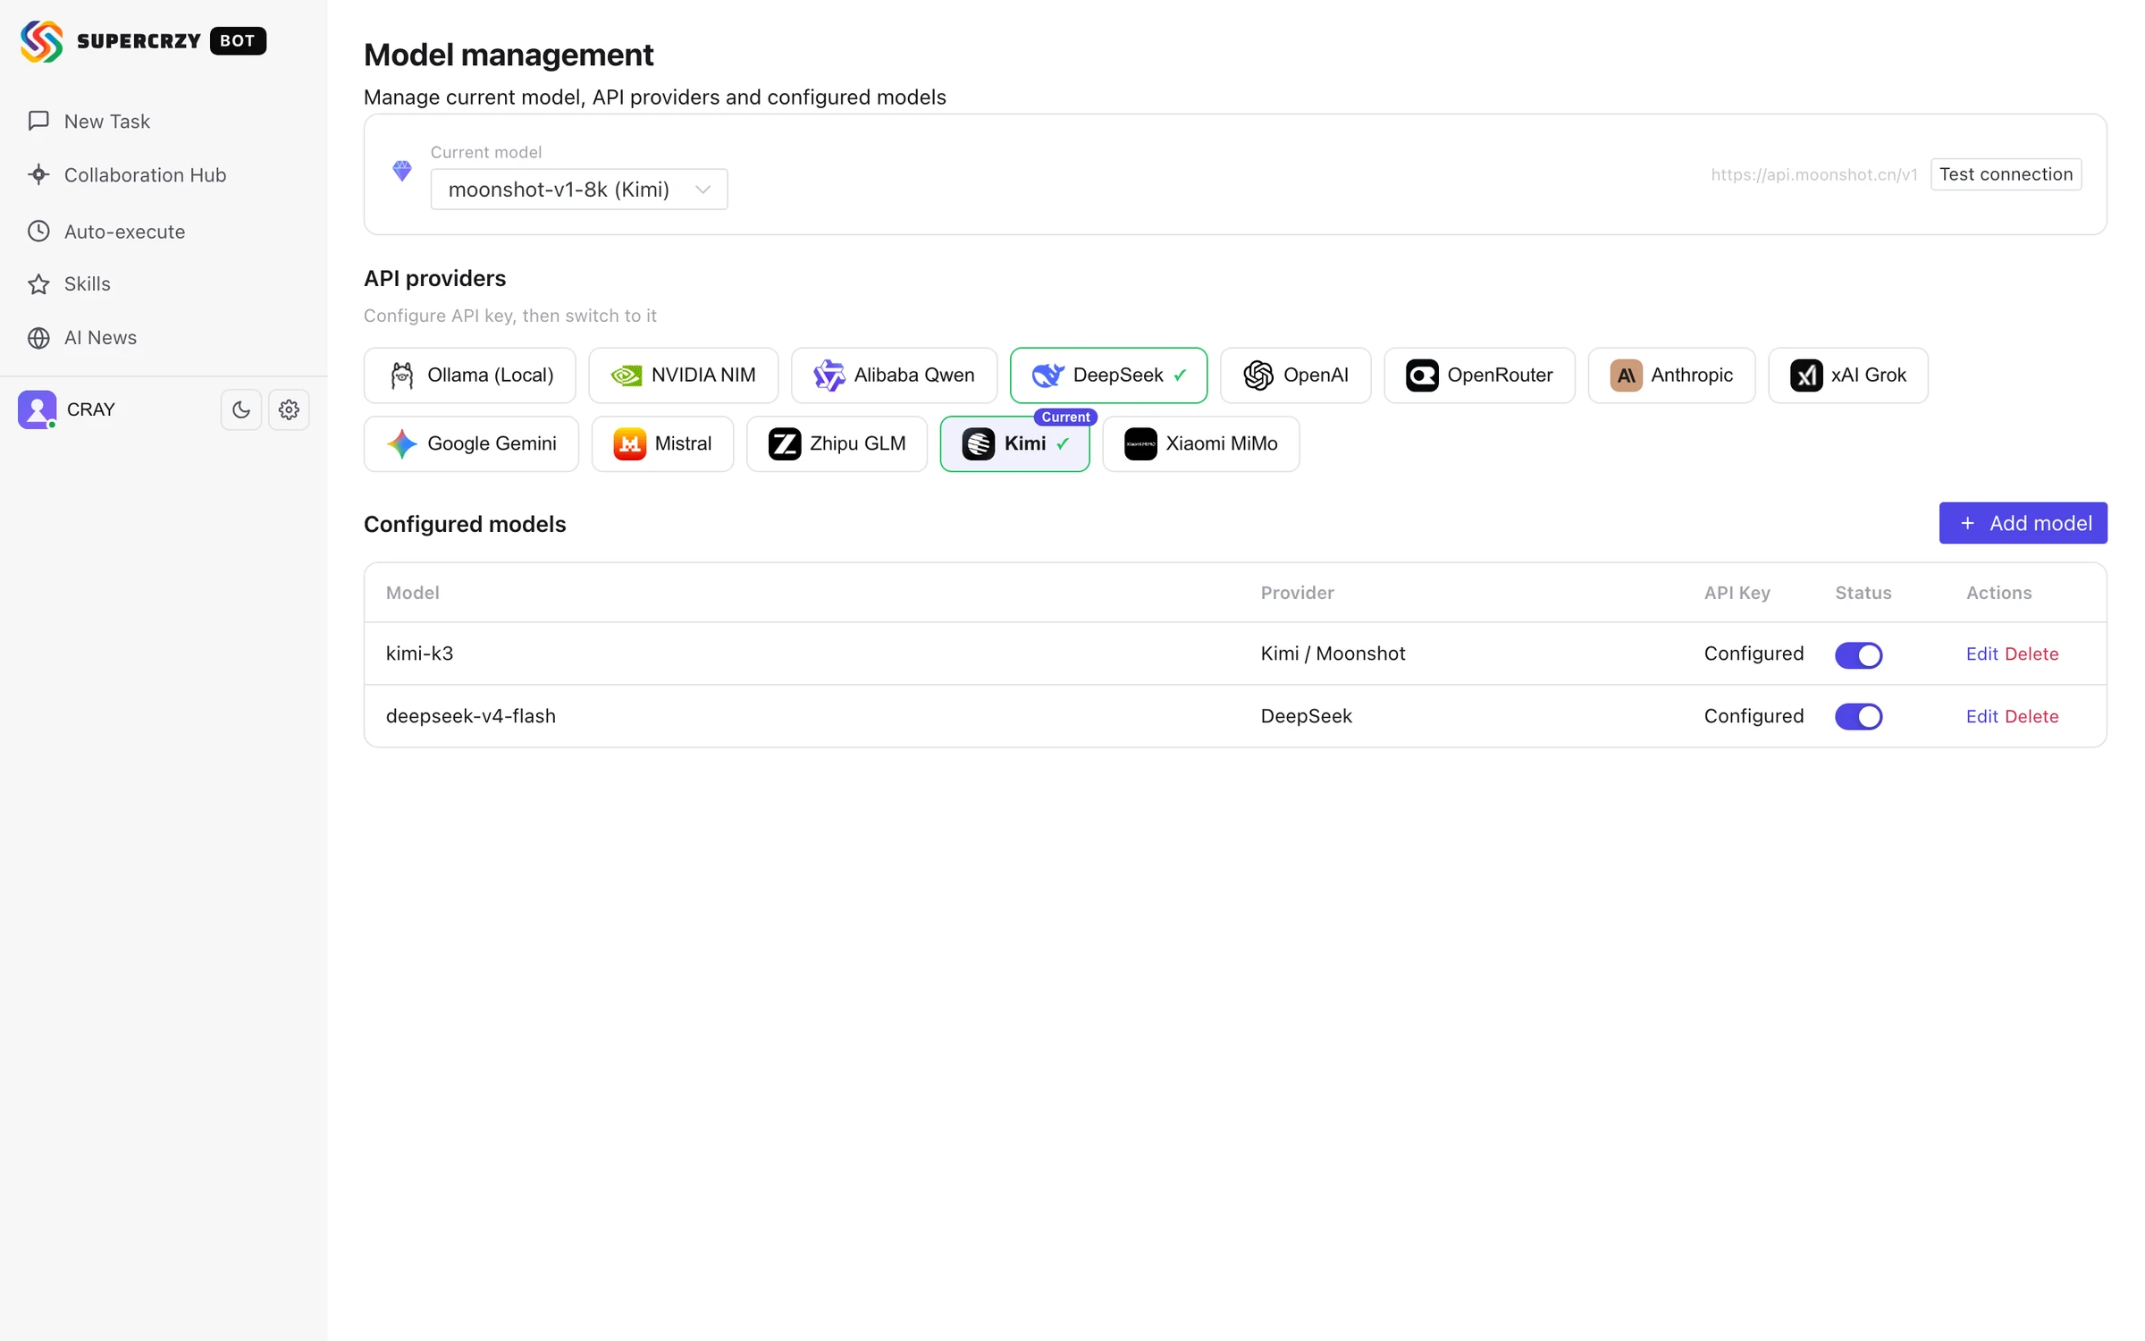Click Kimi / Moonshot provider cell

(x=1333, y=654)
